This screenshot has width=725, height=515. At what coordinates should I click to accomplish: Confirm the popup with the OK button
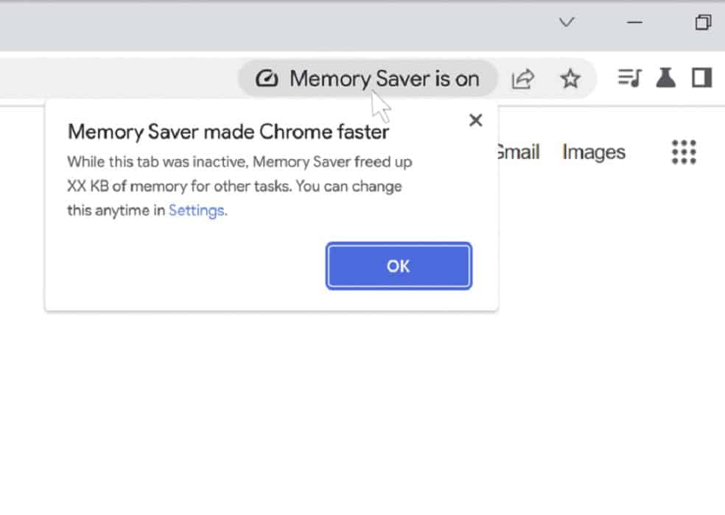coord(399,266)
